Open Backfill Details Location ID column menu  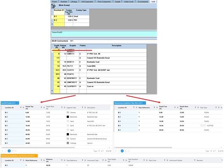click(24, 107)
